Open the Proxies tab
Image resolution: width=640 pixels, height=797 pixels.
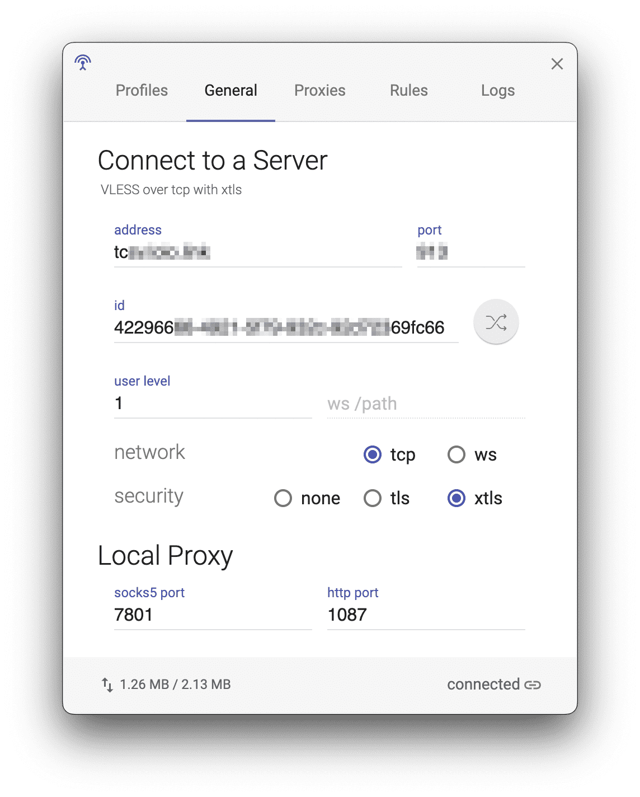[x=320, y=91]
